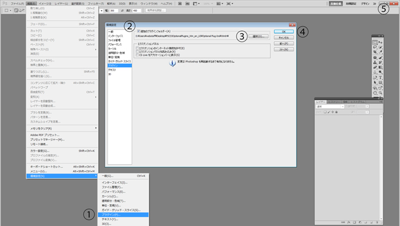This screenshot has width=400, height=226.
Task: Click lock all padlock icon in Layers panel
Action: click(336, 112)
